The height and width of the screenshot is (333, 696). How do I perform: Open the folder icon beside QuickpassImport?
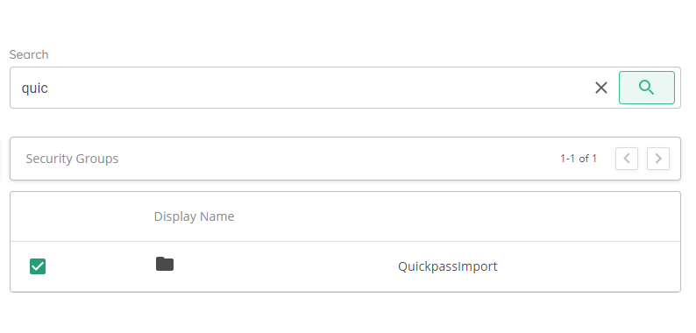pos(165,264)
